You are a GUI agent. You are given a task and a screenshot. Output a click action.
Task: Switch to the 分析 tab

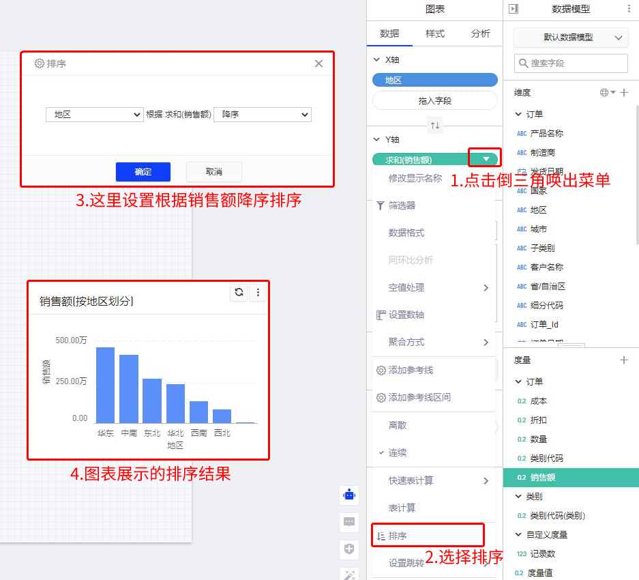tap(480, 34)
